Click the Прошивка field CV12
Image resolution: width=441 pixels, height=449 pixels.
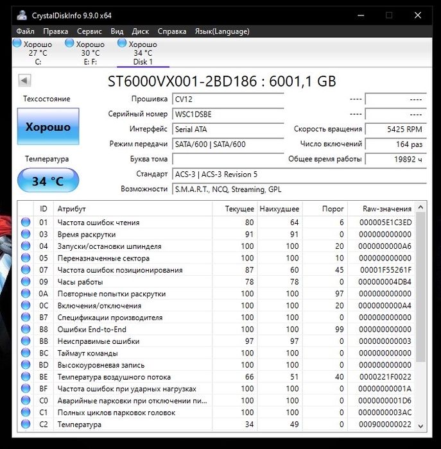[x=228, y=99]
